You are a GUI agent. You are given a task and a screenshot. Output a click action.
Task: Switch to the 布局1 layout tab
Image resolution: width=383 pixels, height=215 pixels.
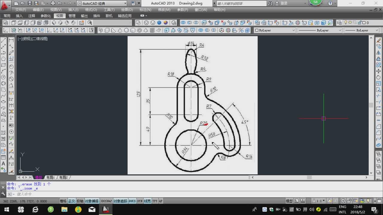coord(50,177)
